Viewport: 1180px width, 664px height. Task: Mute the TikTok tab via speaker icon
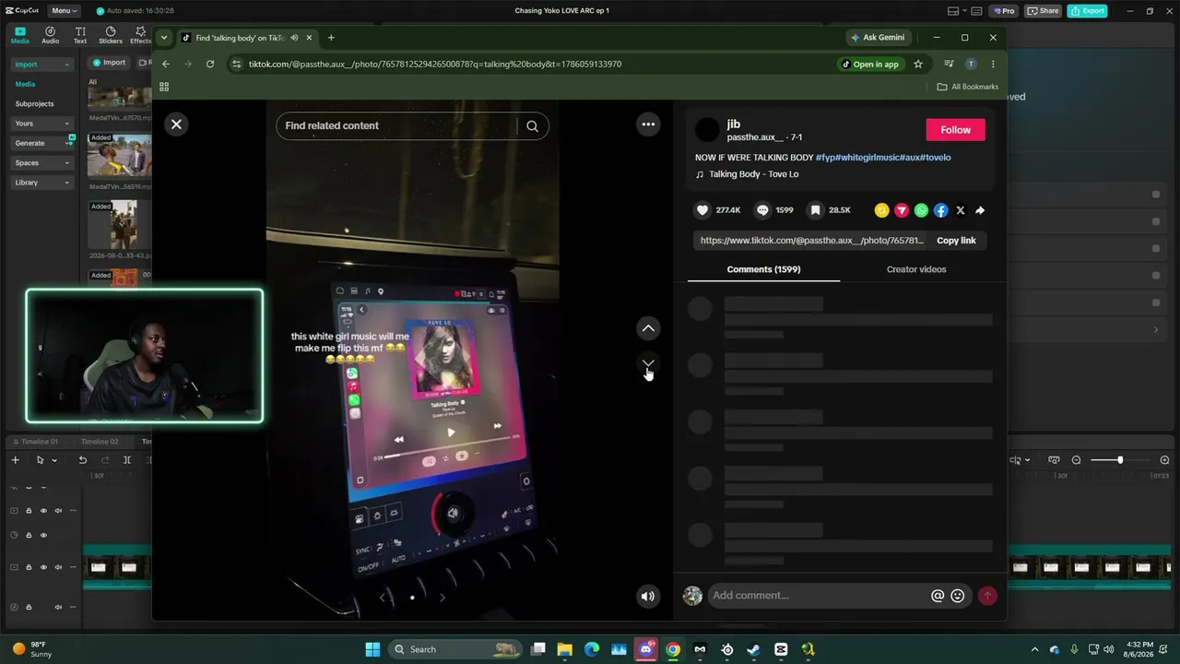(x=295, y=38)
